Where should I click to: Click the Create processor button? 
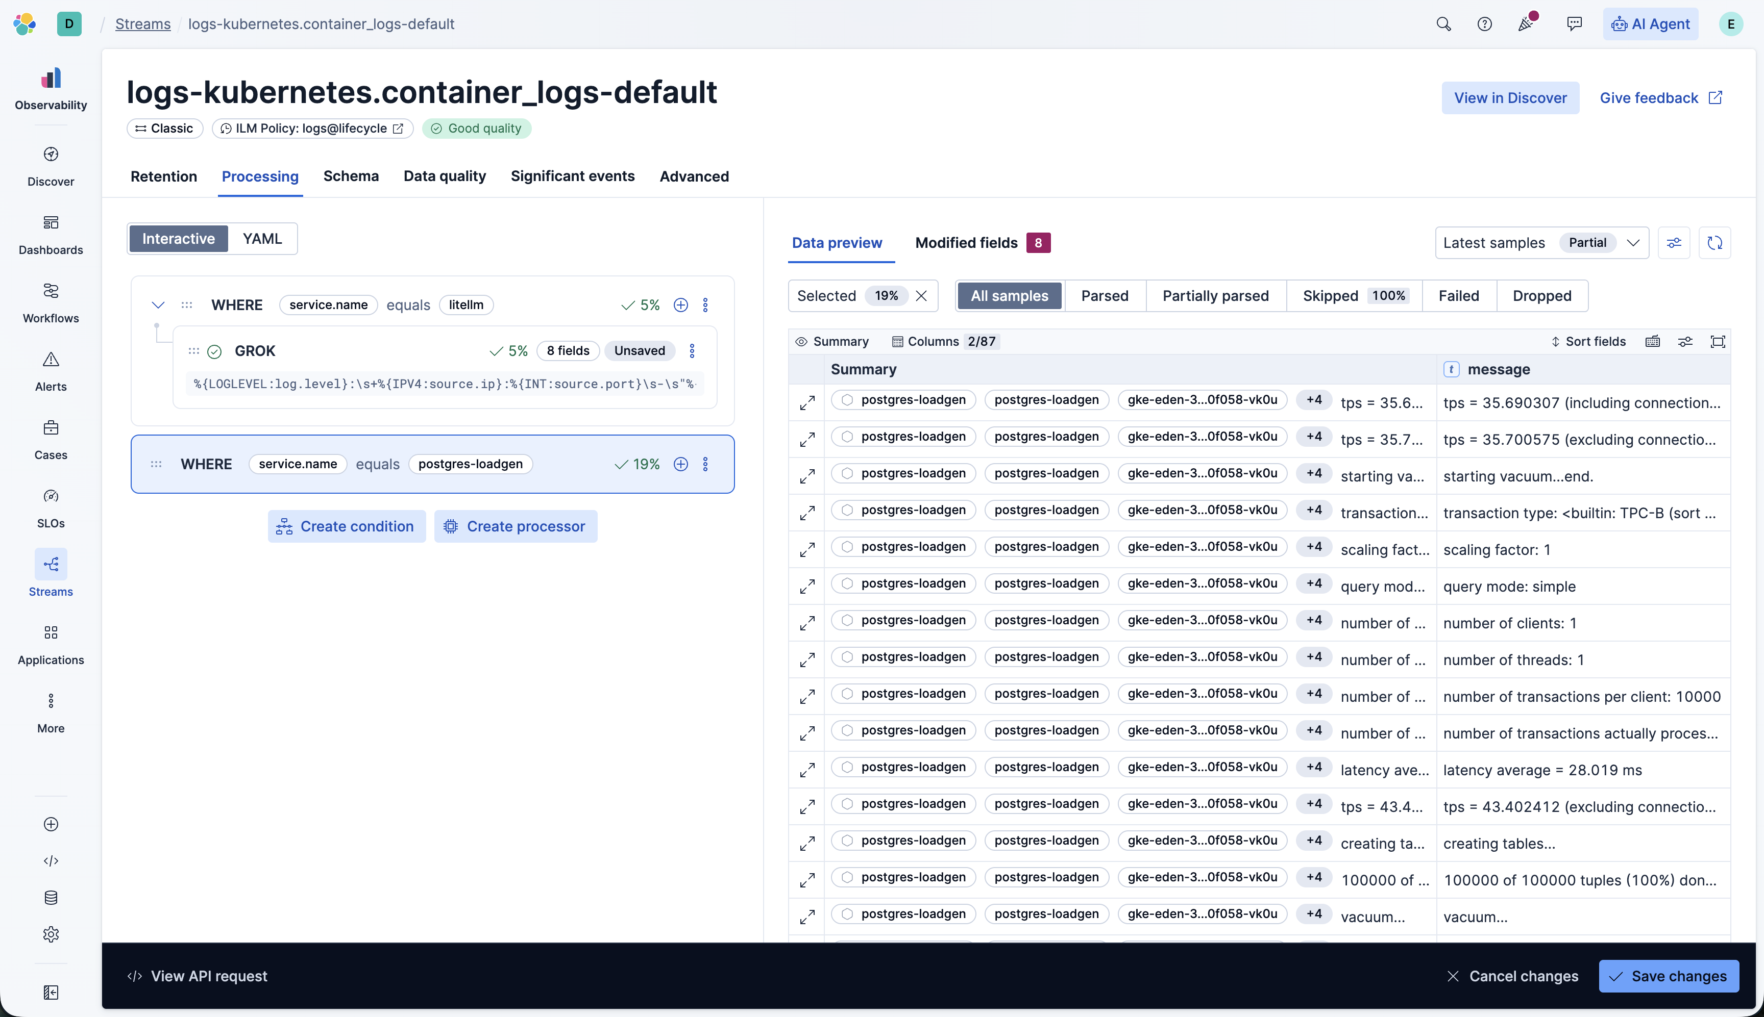pos(516,527)
